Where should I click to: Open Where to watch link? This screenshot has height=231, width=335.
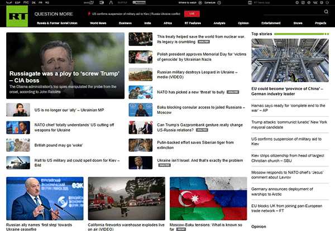[x=188, y=3]
